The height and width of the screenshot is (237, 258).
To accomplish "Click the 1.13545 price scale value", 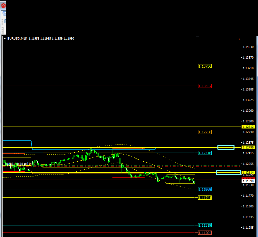I will pos(248,79).
